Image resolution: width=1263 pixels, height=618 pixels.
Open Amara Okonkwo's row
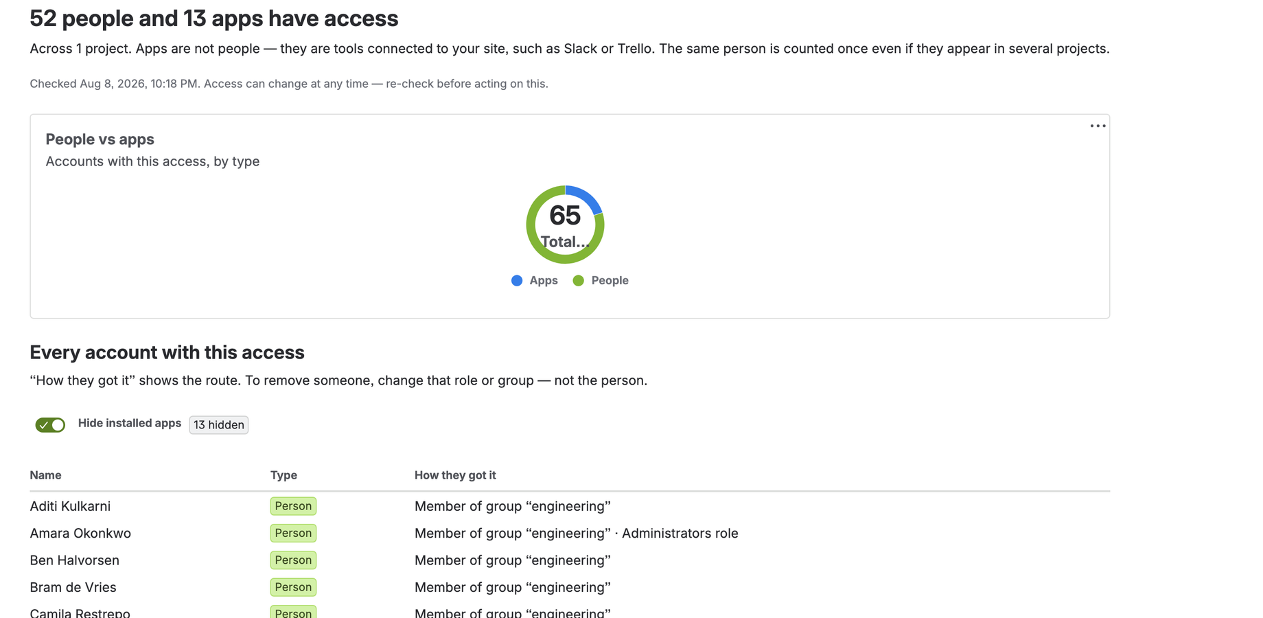570,533
